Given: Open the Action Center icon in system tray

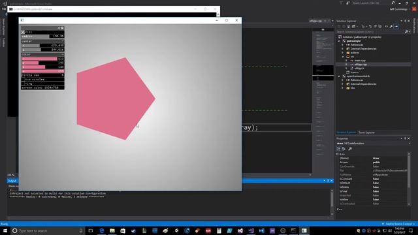Looking at the screenshot, I should [x=411, y=230].
